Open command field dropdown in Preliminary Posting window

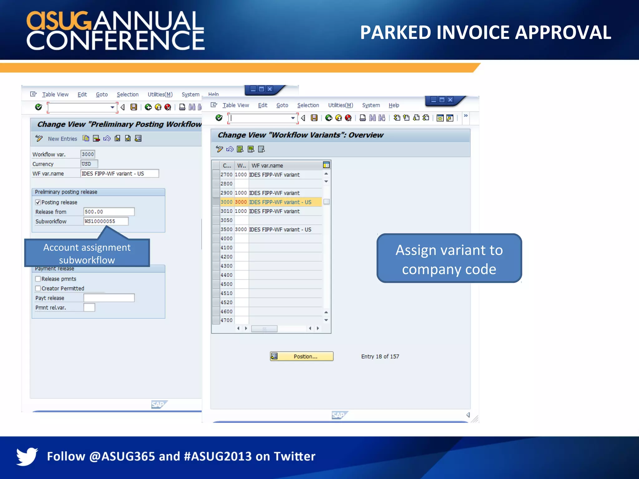112,107
